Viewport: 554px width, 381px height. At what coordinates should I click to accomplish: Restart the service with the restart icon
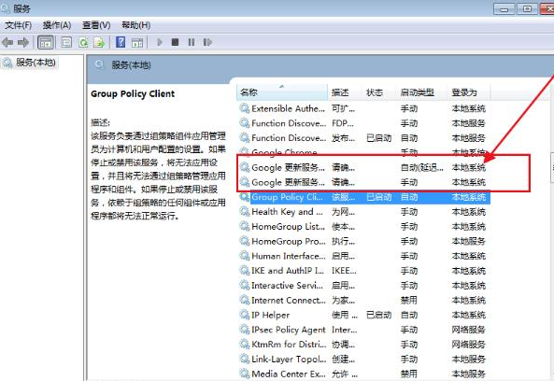click(207, 42)
